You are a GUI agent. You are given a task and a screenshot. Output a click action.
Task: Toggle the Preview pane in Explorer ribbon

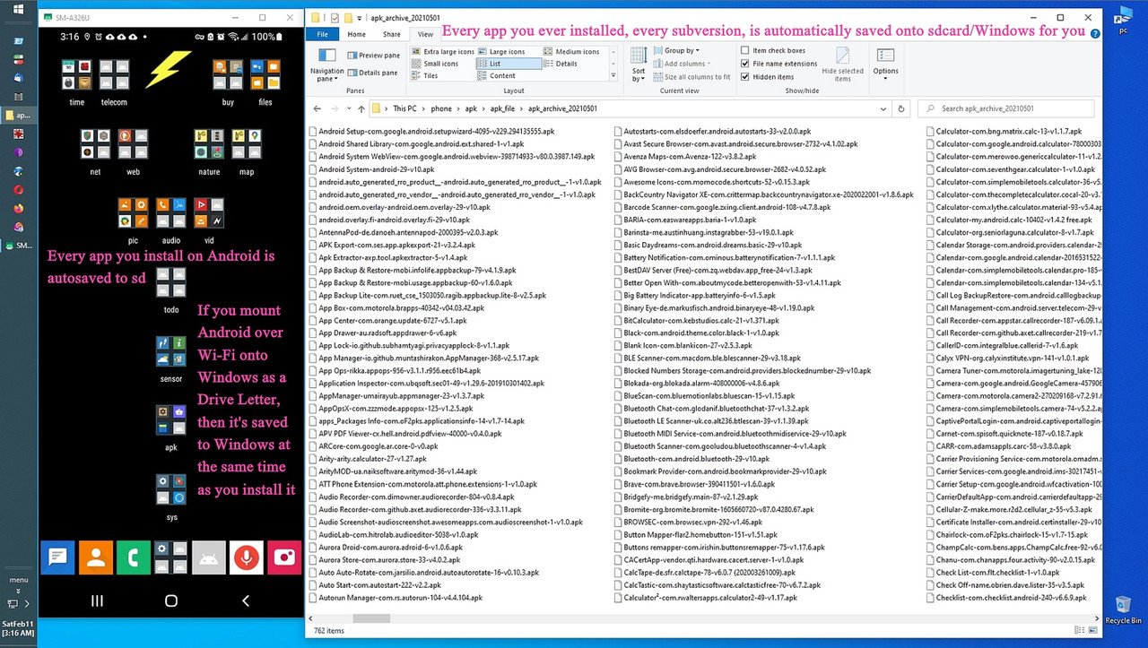tap(373, 56)
